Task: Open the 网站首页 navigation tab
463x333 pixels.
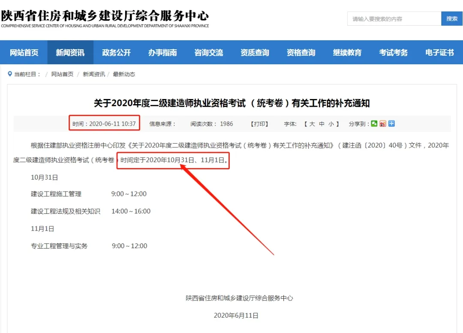Action: pyautogui.click(x=24, y=53)
